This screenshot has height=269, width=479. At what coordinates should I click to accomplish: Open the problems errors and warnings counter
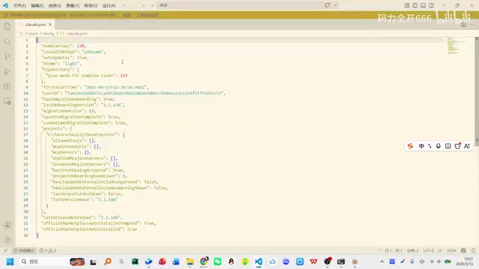48,250
